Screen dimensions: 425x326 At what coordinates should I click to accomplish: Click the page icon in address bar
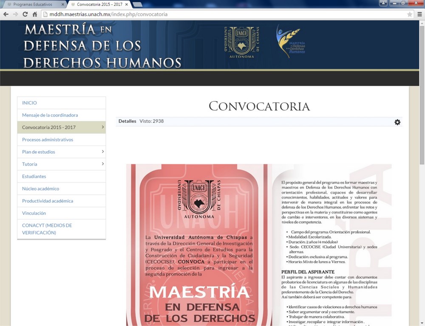tap(45, 14)
